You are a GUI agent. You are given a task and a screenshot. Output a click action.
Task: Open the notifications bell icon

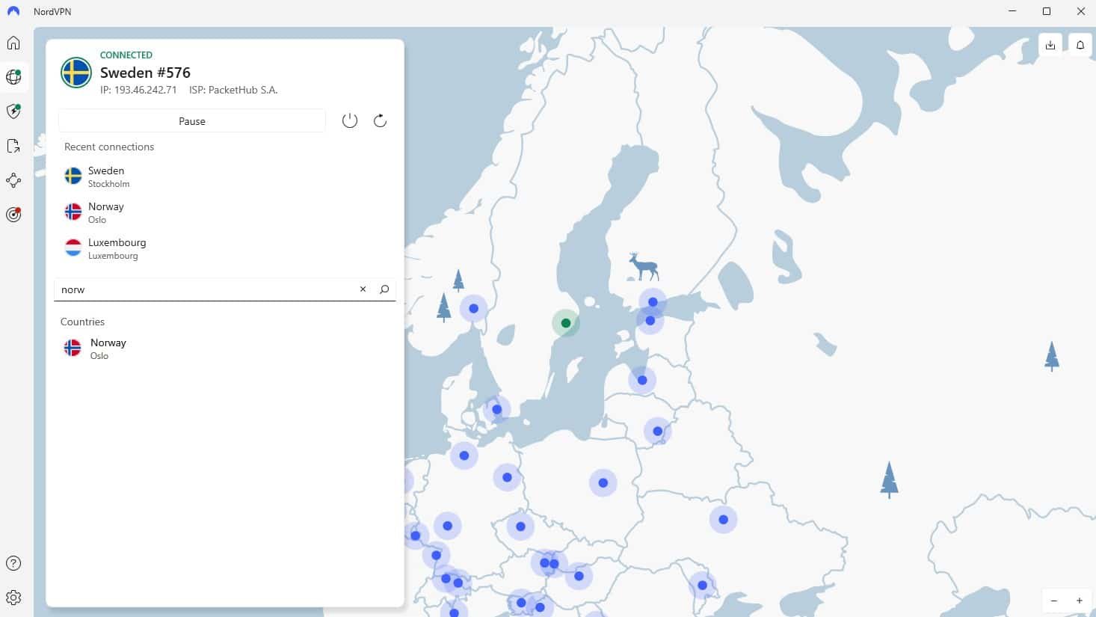1080,45
